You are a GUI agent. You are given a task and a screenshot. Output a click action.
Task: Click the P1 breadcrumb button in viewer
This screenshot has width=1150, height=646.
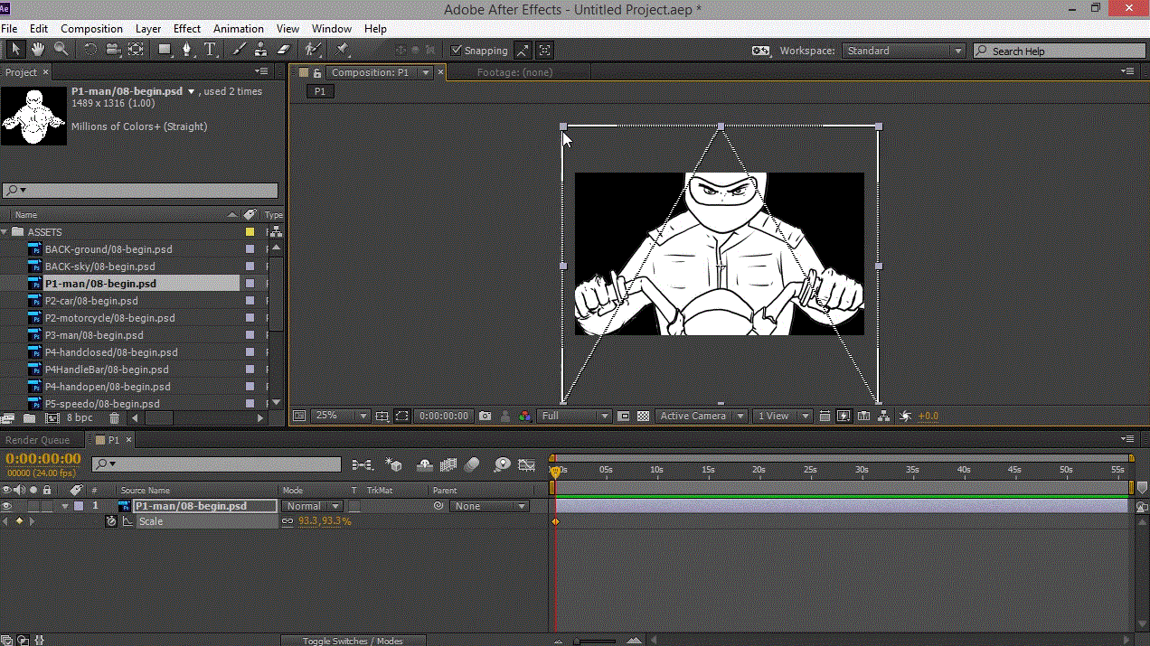click(319, 91)
